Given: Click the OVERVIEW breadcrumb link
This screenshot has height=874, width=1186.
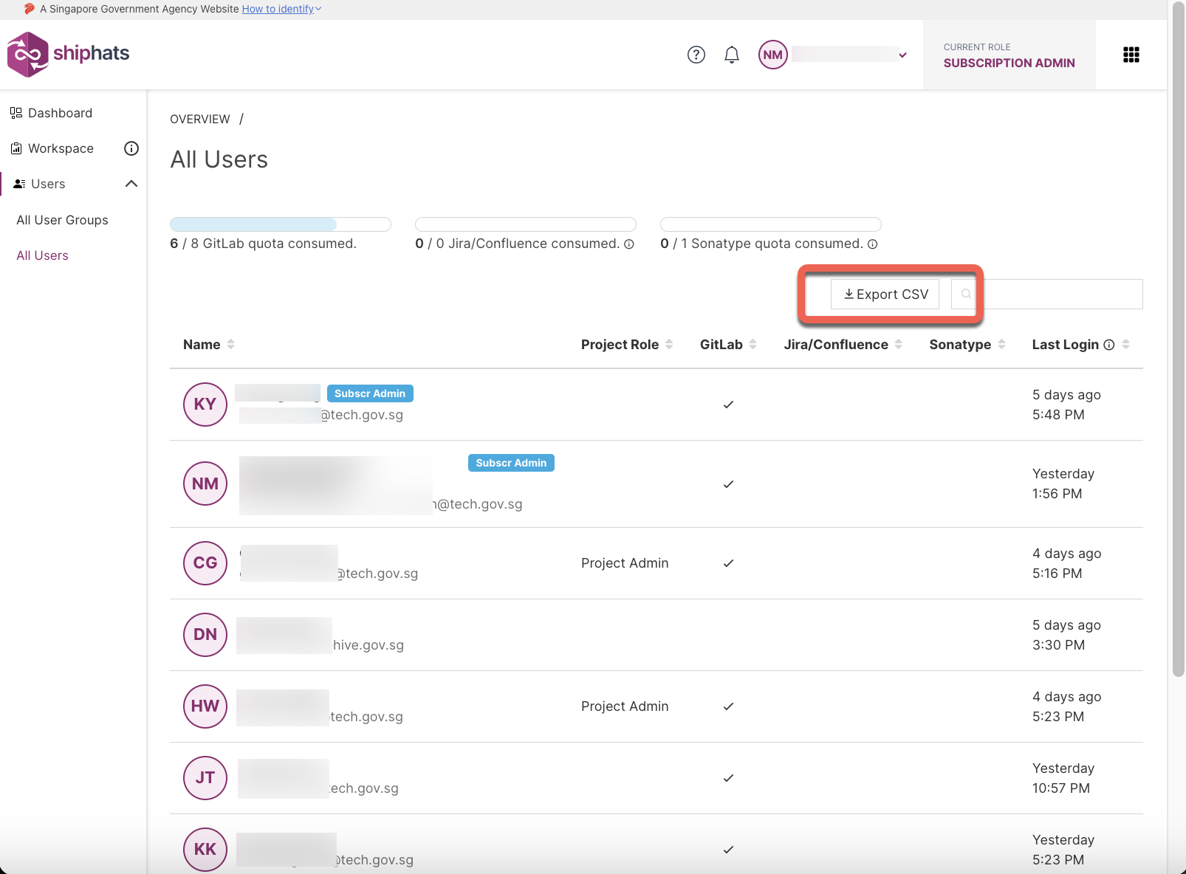Looking at the screenshot, I should (200, 119).
